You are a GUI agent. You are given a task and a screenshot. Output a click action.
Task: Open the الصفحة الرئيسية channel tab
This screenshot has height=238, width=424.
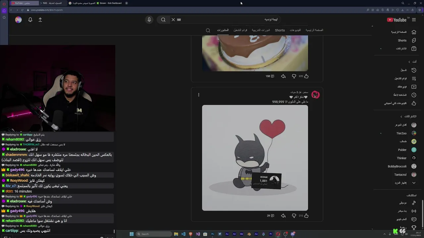(314, 30)
